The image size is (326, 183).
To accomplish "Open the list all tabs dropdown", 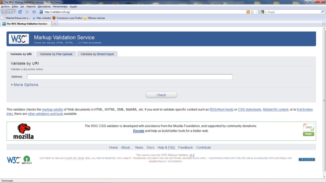I will click(x=324, y=24).
